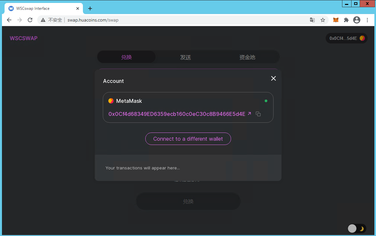Open the MetaMask fox extension
This screenshot has width=376, height=236.
336,20
